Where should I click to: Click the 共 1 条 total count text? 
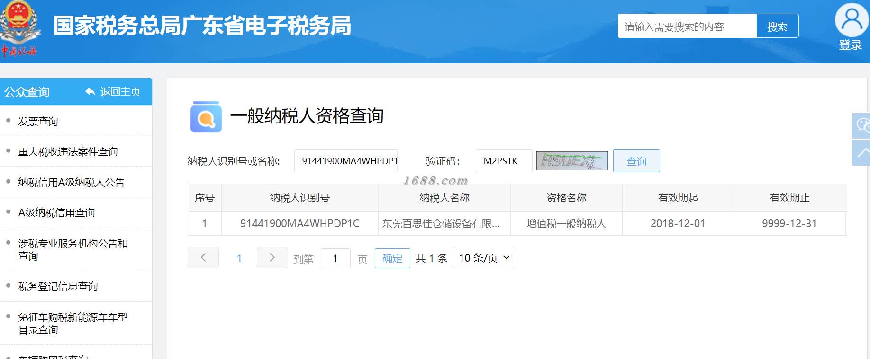[432, 258]
